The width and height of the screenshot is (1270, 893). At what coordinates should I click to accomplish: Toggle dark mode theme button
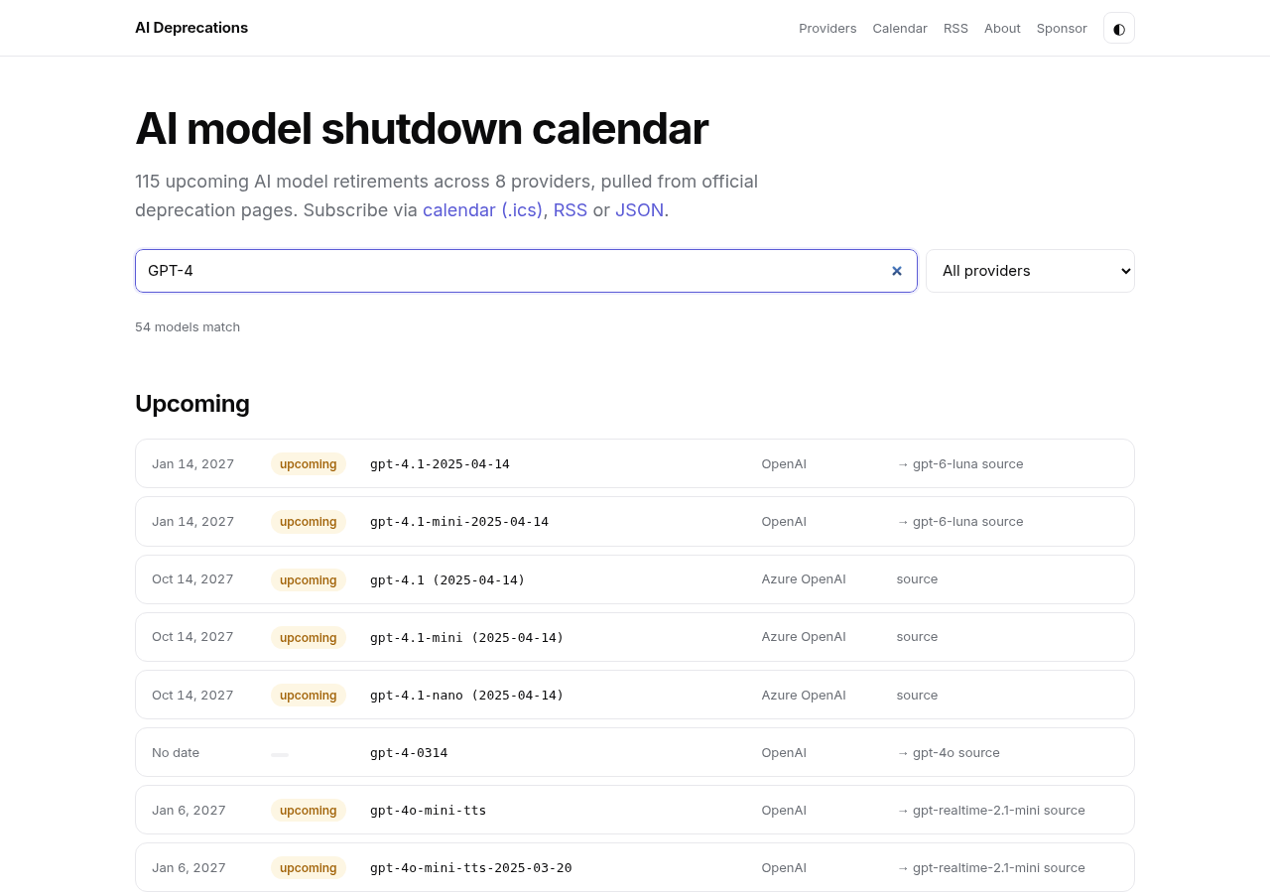tap(1118, 28)
